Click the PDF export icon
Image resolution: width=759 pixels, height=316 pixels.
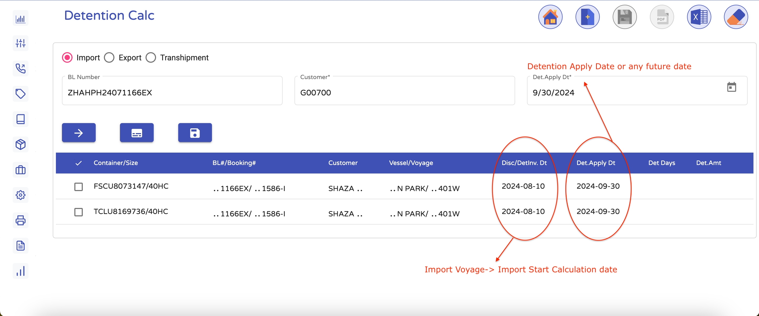661,17
